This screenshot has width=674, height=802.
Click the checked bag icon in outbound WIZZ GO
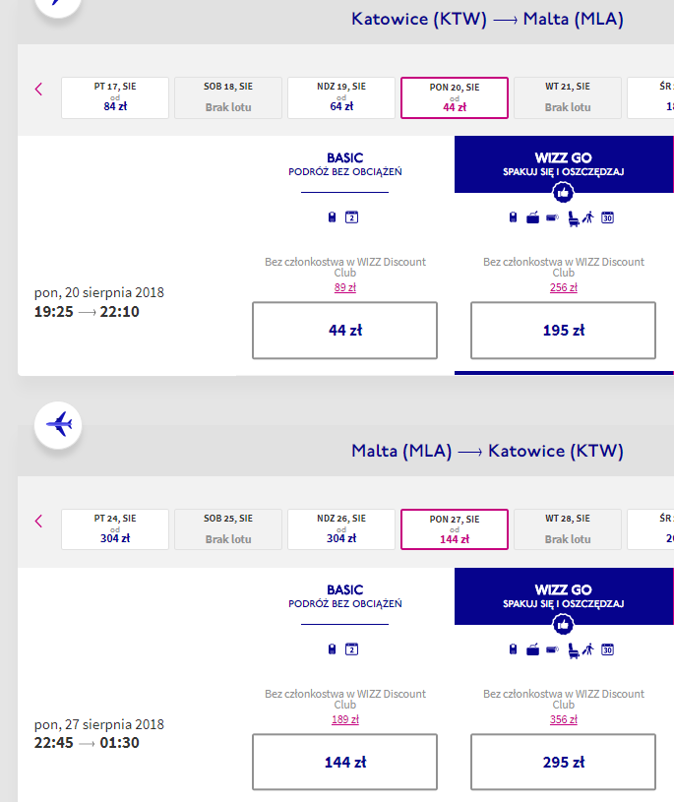coord(533,217)
